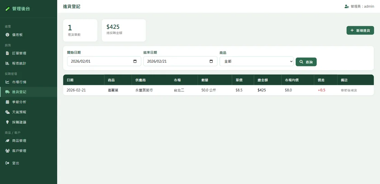Click the 登出 logout link
The width and height of the screenshot is (380, 184).
(x=29, y=163)
